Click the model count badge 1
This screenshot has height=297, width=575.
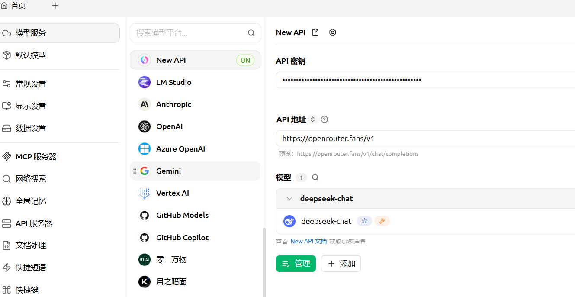(x=301, y=178)
